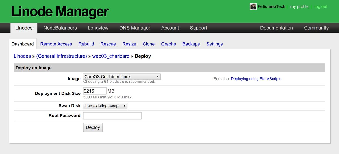Click the log out link
The height and width of the screenshot is (154, 339).
click(321, 6)
